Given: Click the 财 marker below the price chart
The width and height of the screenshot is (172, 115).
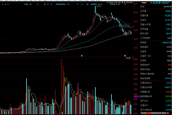Looking at the screenshot, I should click(x=82, y=56).
